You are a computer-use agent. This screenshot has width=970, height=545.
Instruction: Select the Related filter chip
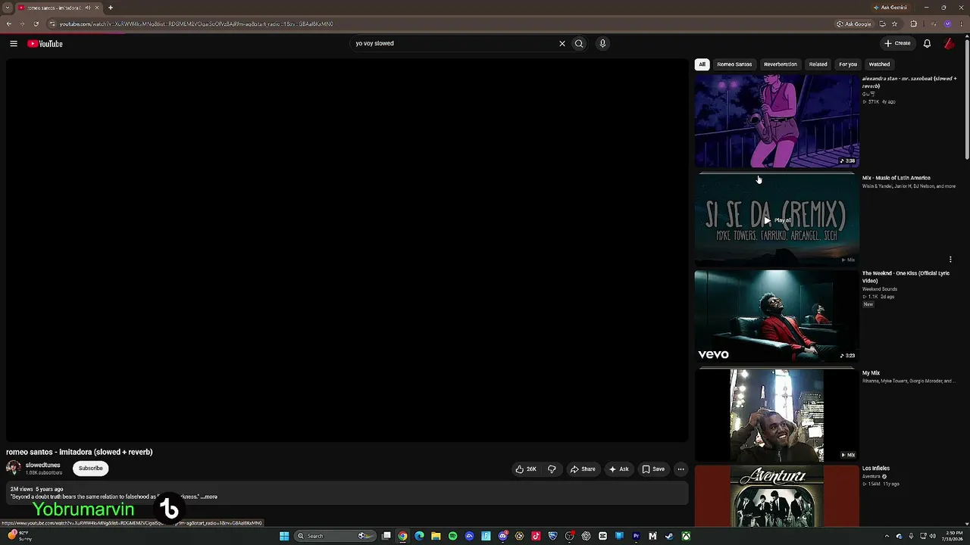tap(818, 64)
